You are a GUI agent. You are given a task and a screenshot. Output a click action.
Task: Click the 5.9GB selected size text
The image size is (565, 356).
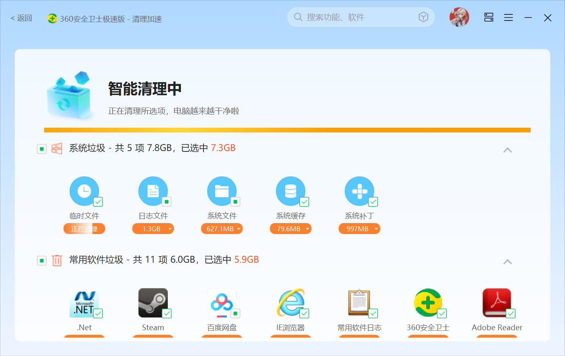click(x=246, y=260)
